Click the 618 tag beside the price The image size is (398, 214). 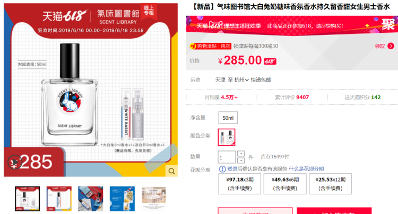point(270,61)
